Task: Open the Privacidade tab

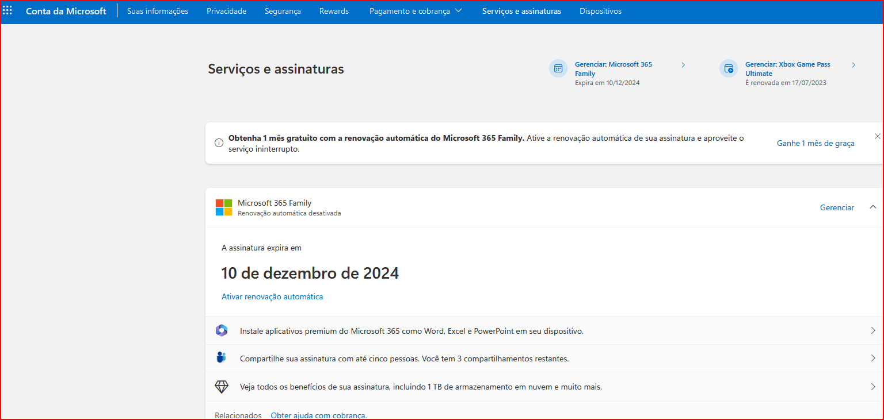Action: [x=227, y=11]
